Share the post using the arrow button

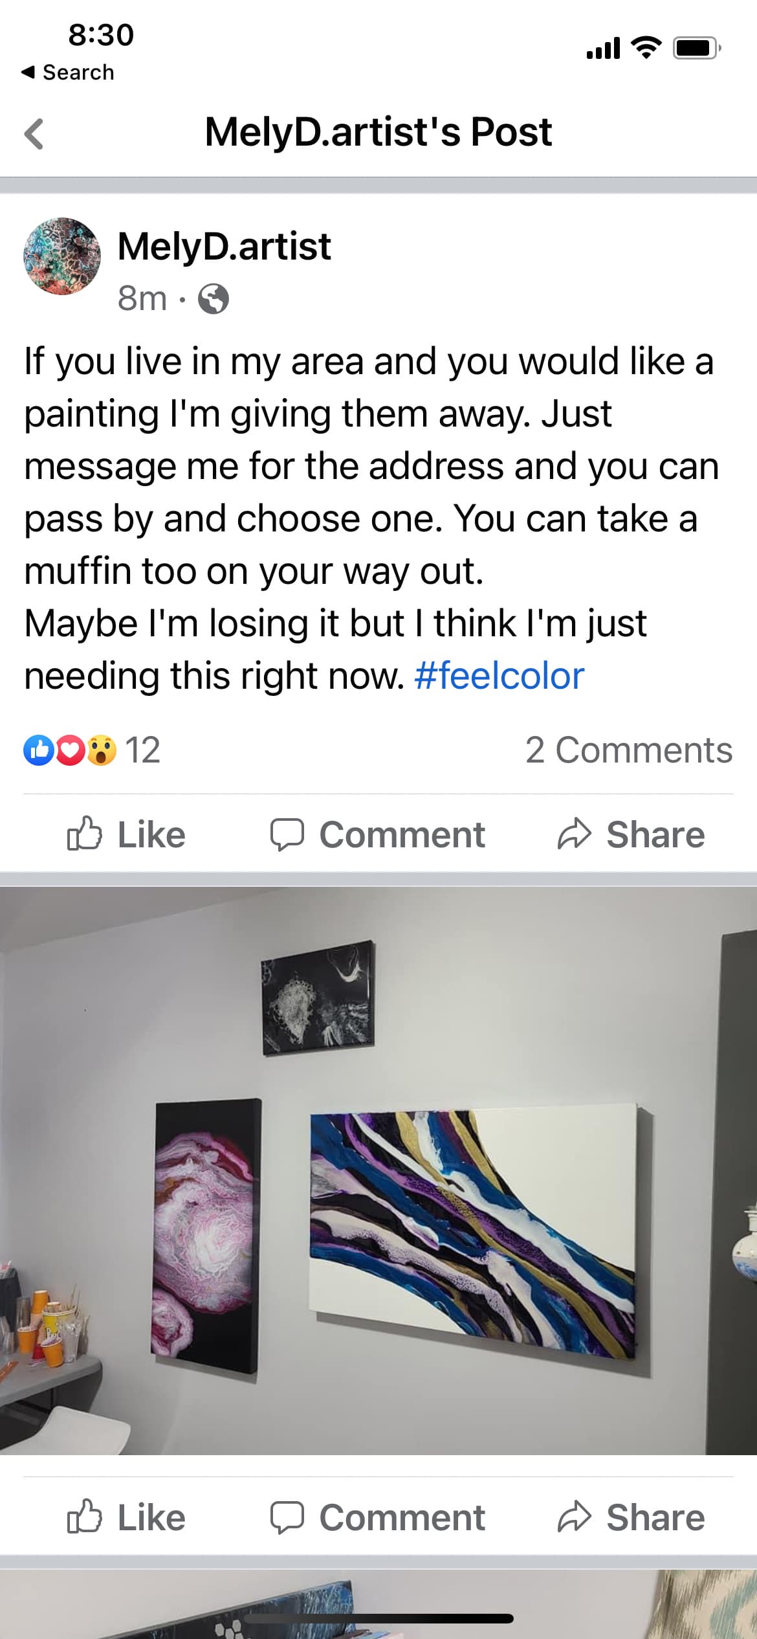(631, 834)
